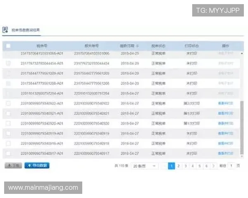Select page 1 in pagination
Image resolution: width=248 pixels, height=198 pixels.
point(172,166)
